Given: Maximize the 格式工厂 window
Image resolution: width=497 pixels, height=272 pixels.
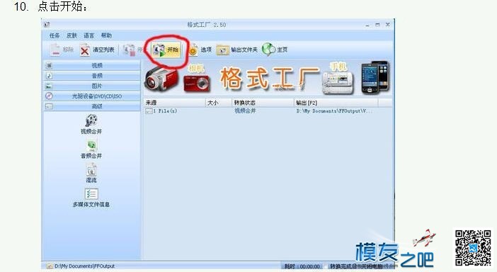Looking at the screenshot, I should (377, 25).
